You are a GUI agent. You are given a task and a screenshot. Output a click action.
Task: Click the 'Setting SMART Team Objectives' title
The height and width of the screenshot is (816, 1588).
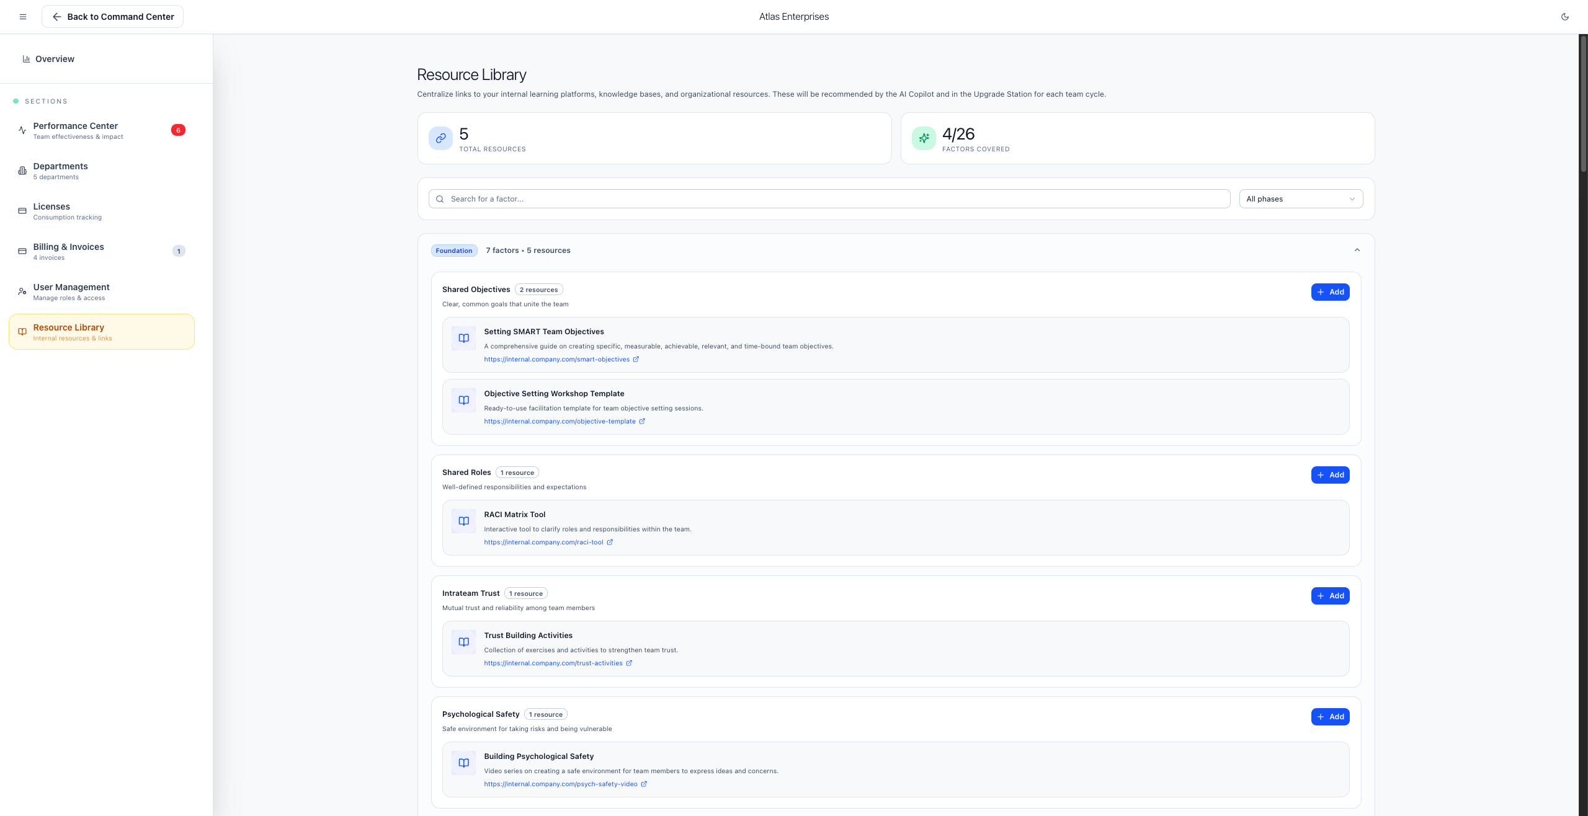pyautogui.click(x=544, y=332)
